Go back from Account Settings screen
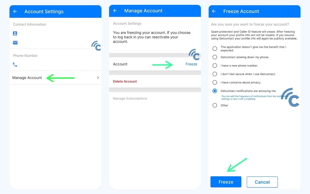Viewport: 310px width, 194px height. coord(15,11)
